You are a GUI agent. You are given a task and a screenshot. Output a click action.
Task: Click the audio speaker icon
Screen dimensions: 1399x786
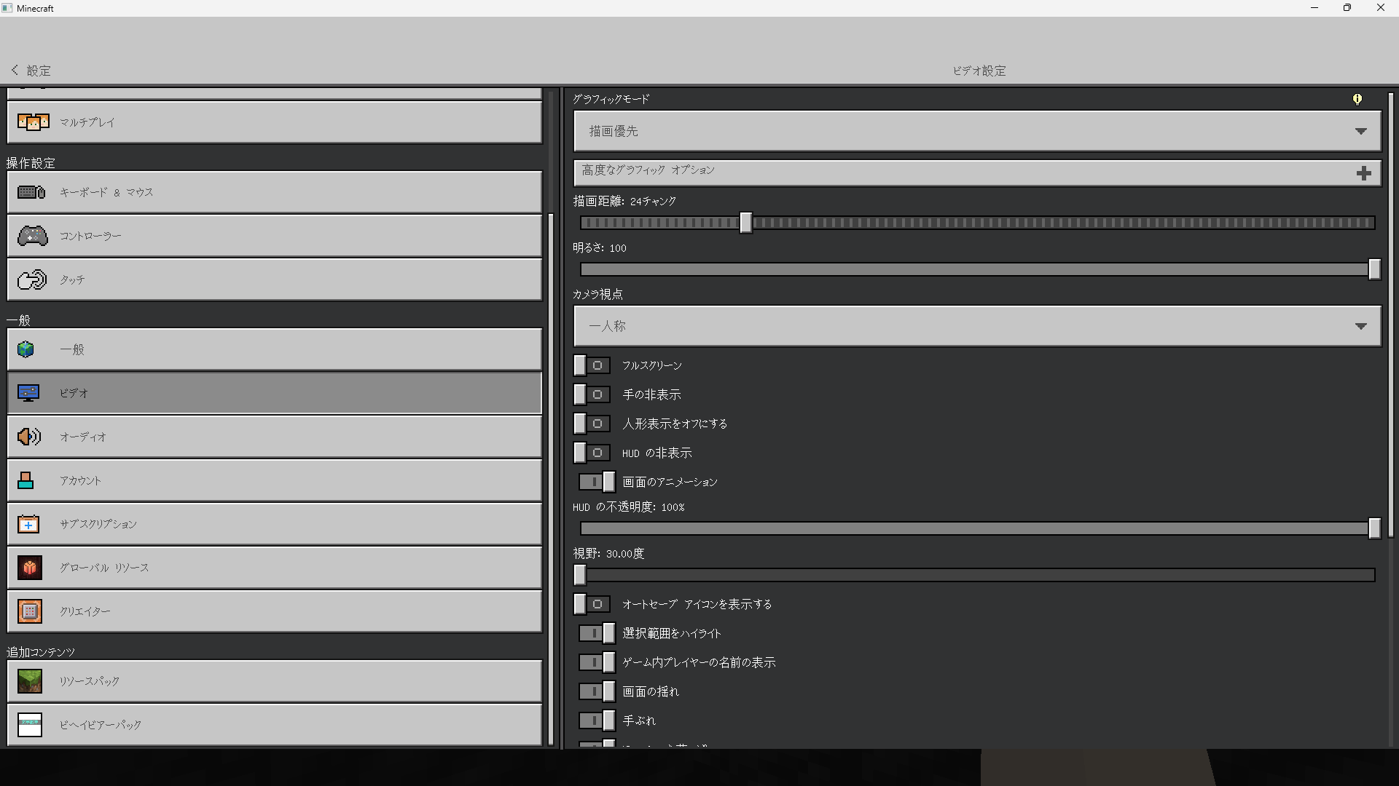click(x=29, y=437)
